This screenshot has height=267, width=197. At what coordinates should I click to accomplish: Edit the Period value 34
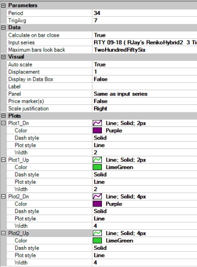pos(144,13)
